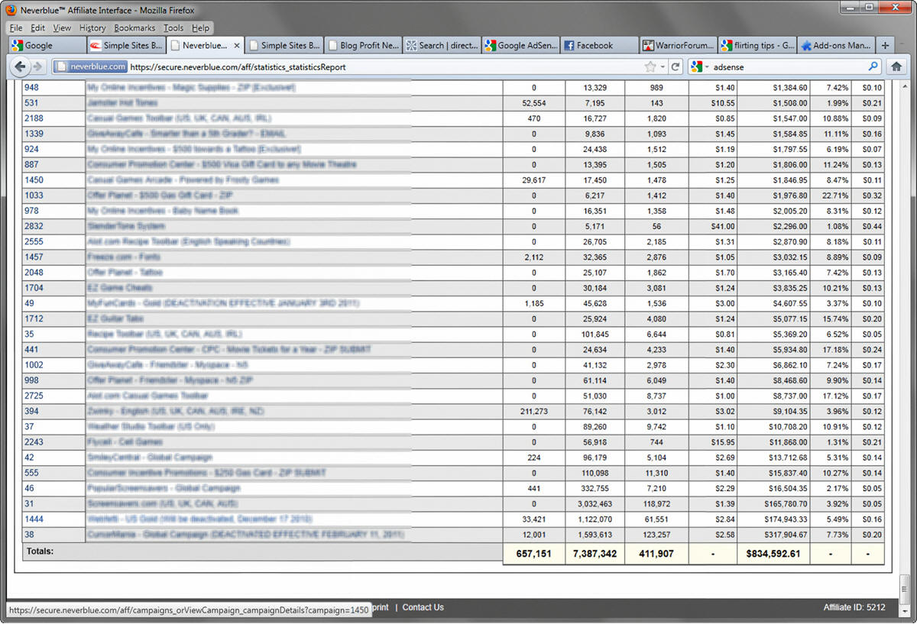Screen dimensions: 917x624
Task: Select the $41.00 payout cell
Action: [x=713, y=226]
